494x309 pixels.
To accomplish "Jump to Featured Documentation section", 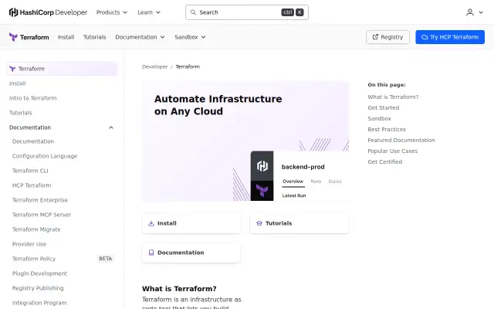I will pos(401,141).
